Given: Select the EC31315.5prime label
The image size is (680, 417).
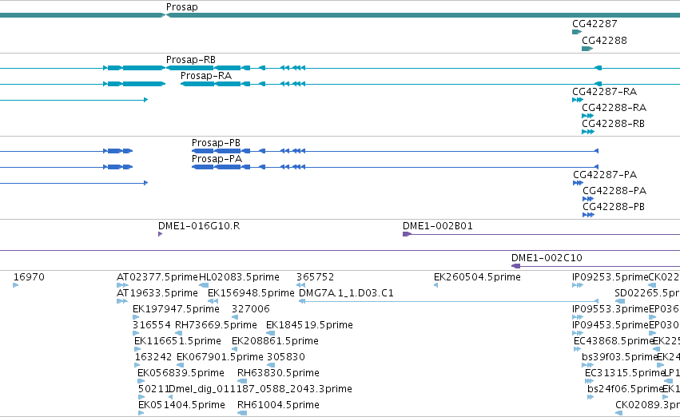Looking at the screenshot, I should coord(625,373).
